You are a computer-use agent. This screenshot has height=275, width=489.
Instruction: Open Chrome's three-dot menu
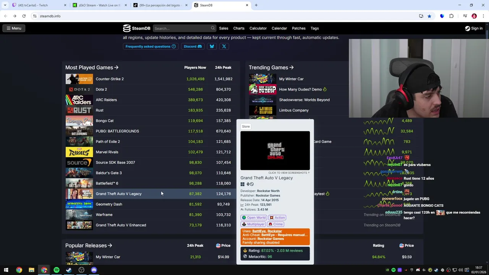[484, 16]
